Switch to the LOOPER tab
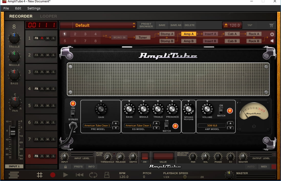The width and height of the screenshot is (281, 181). pos(48,16)
